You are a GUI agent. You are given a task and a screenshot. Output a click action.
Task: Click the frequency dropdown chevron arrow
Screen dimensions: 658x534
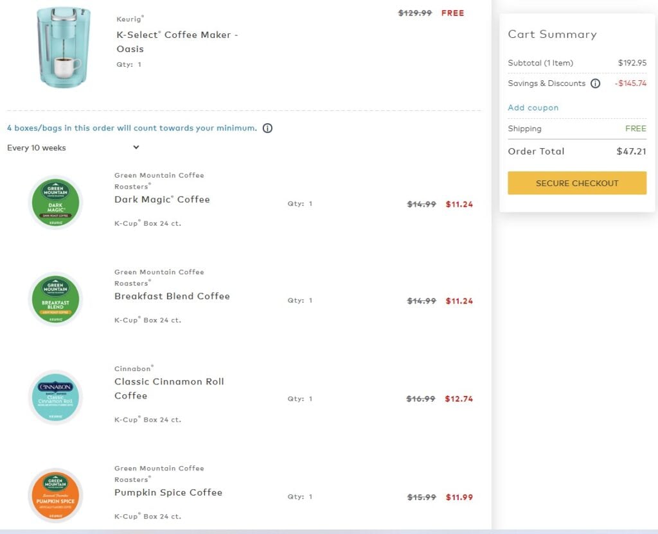(136, 148)
